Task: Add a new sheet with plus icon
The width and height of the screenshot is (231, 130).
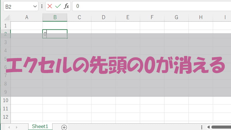Action: [64, 127]
